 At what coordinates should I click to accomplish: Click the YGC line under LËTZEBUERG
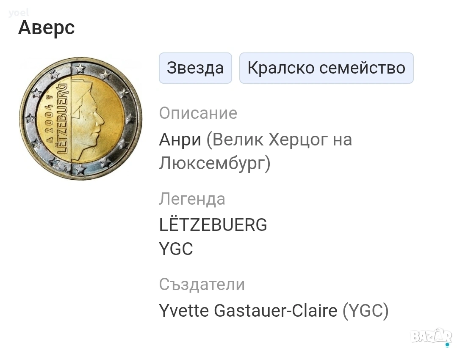176,249
